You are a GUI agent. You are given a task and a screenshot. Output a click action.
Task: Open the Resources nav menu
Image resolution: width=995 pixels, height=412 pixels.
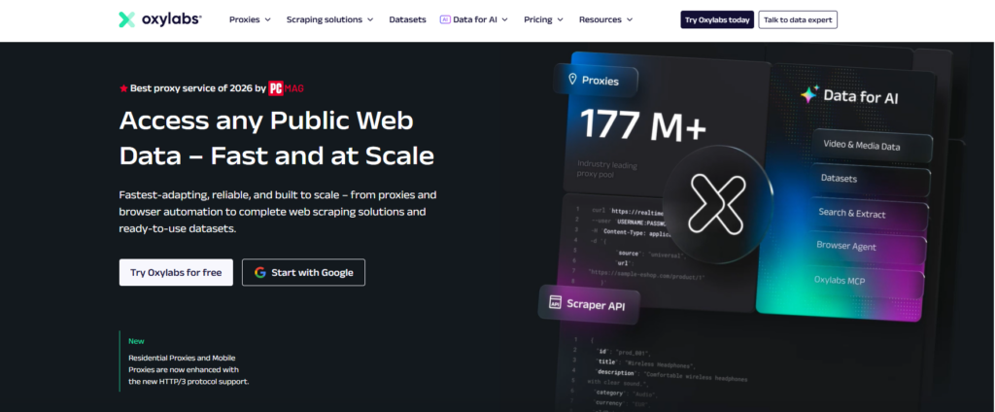pos(606,19)
